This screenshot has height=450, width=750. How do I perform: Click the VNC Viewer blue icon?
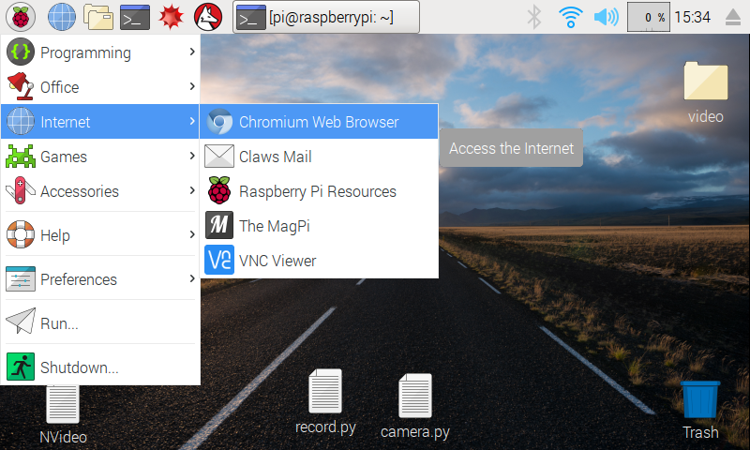219,260
